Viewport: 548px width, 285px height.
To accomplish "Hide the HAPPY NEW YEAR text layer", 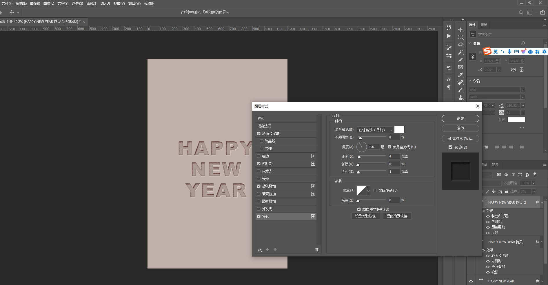I will [471, 281].
